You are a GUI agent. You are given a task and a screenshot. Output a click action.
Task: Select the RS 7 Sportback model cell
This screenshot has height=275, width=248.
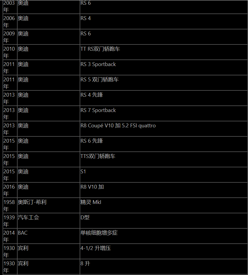tap(164, 113)
